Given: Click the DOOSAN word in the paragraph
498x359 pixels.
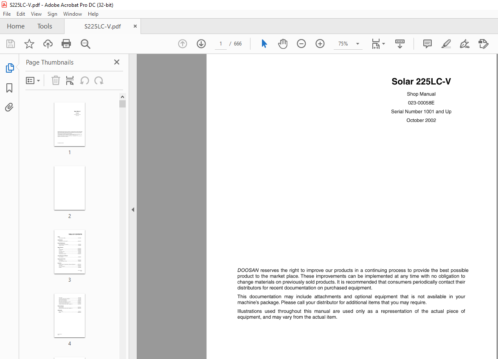Looking at the screenshot, I should [x=248, y=270].
